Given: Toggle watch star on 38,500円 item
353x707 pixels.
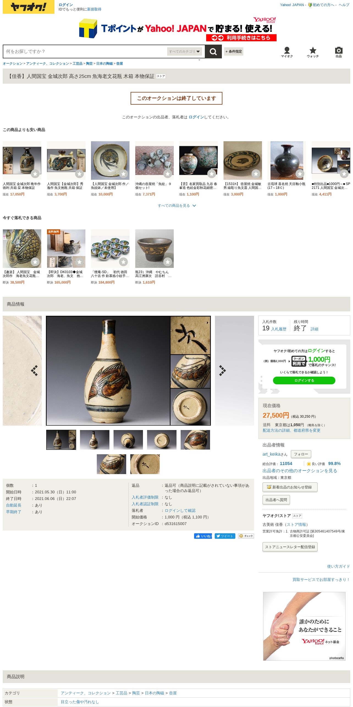Looking at the screenshot, I should (35, 262).
